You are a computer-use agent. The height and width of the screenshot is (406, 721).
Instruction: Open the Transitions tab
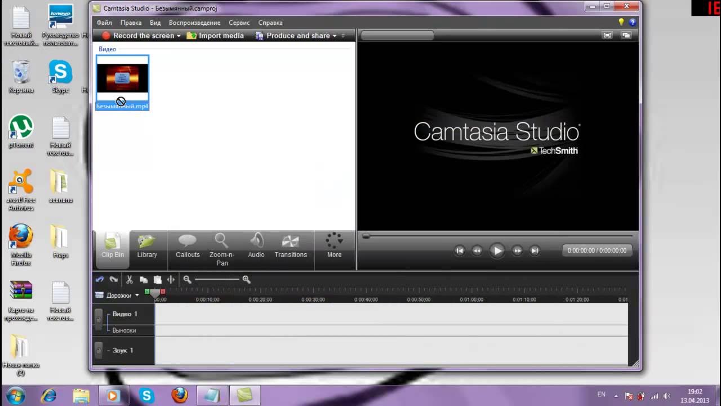pos(291,246)
